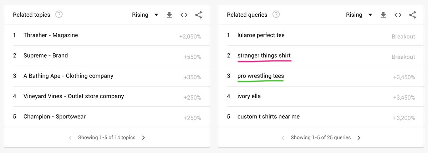This screenshot has width=428, height=153.
Task: Expand Rising dropdown in Related topics
Action: 145,15
